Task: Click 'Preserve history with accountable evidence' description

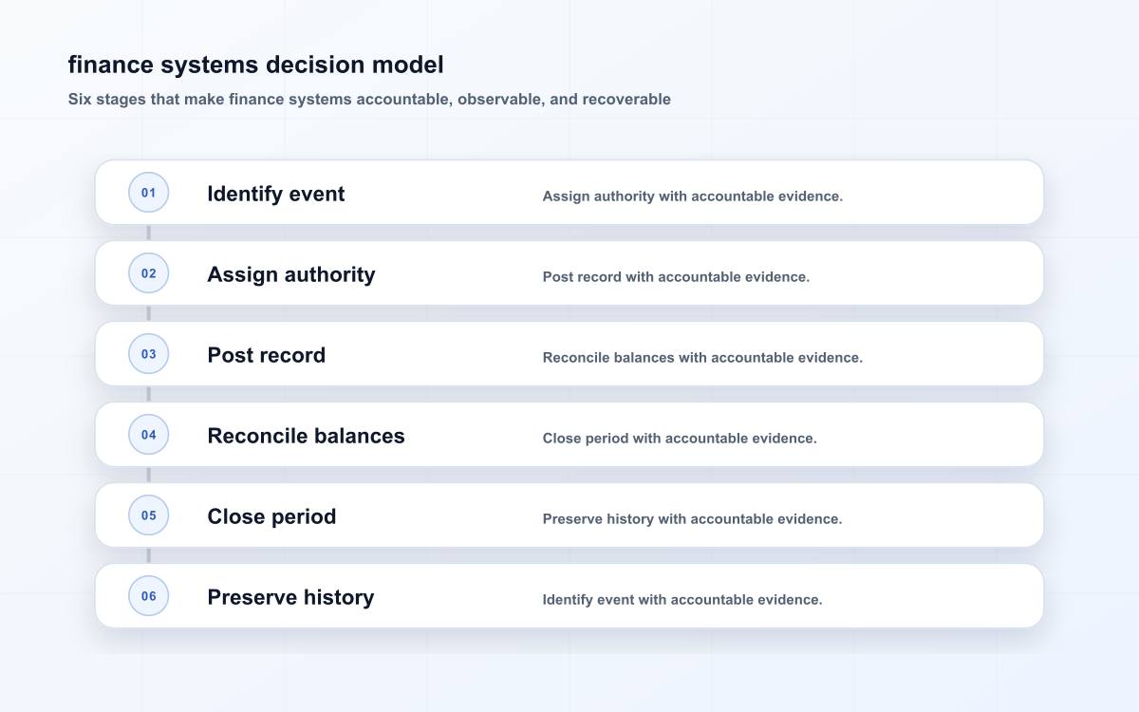Action: (692, 519)
